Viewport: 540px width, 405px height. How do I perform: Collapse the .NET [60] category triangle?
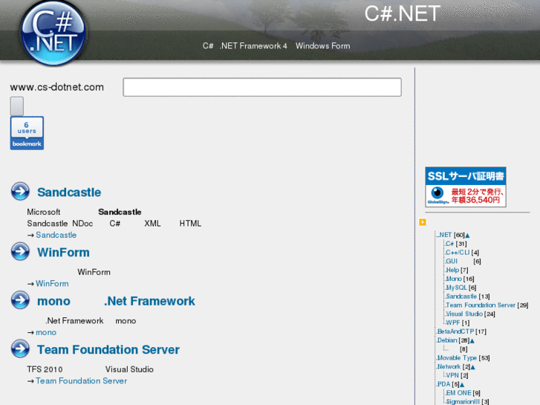pyautogui.click(x=467, y=236)
